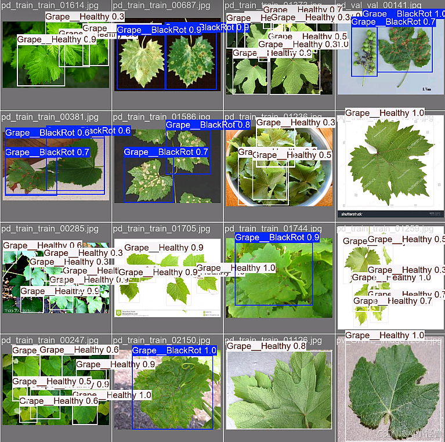Click the filename pd_train_train_01705.jpg

[x=161, y=229]
